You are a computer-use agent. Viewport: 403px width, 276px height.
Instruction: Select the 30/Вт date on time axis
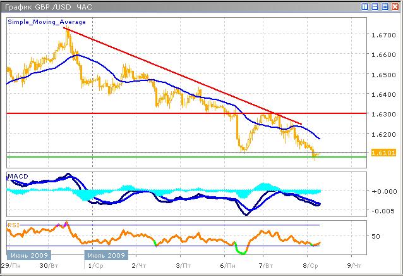pyautogui.click(x=51, y=266)
